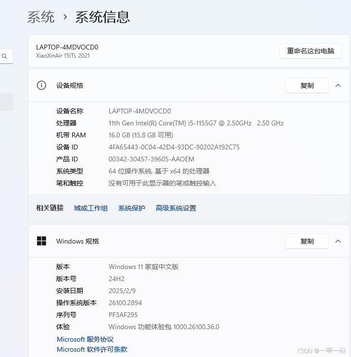Click the 版本号 label

click(66, 279)
